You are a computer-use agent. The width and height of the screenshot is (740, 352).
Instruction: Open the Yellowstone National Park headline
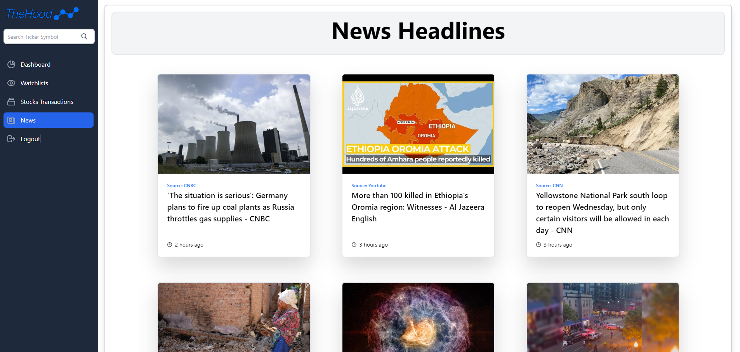pyautogui.click(x=602, y=213)
